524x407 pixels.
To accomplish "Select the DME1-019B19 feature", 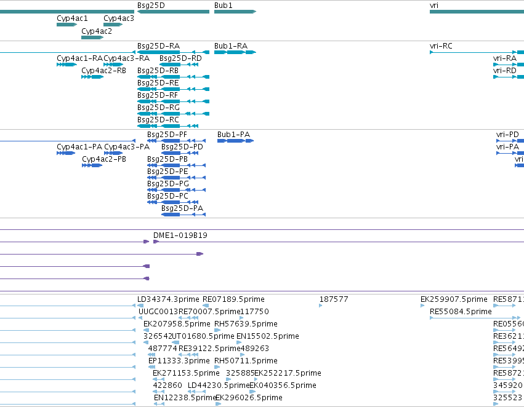I will (339, 242).
